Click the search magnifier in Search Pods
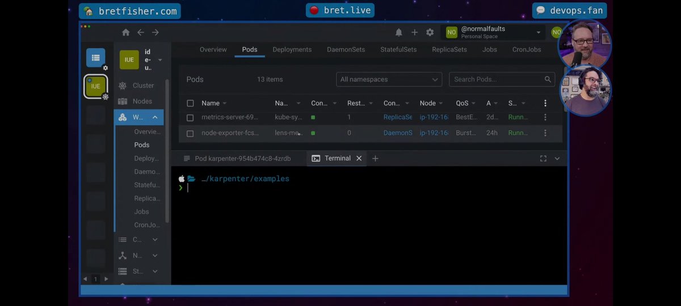This screenshot has width=681, height=306. [548, 79]
